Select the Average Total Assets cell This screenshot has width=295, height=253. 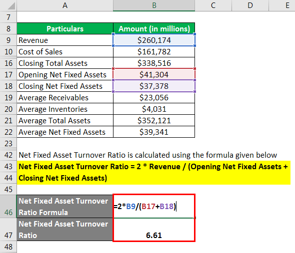(65, 120)
